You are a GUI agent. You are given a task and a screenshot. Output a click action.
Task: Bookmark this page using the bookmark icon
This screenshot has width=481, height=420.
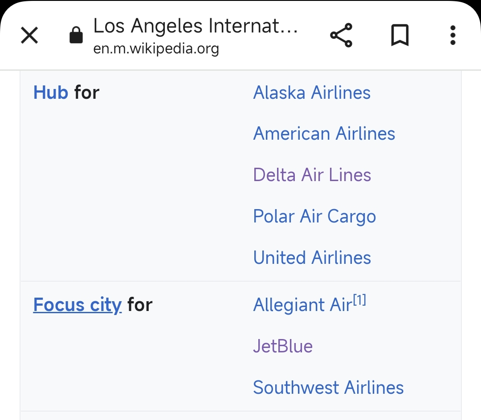pyautogui.click(x=399, y=36)
